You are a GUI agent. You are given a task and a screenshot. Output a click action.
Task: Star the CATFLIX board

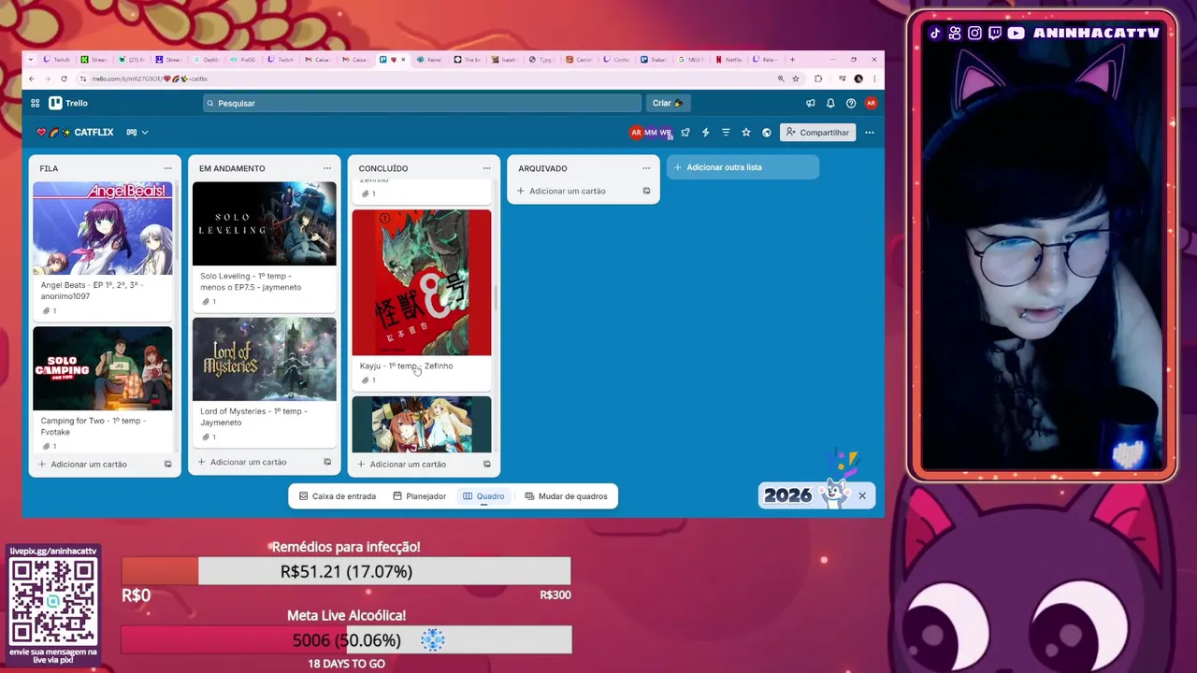pyautogui.click(x=745, y=133)
